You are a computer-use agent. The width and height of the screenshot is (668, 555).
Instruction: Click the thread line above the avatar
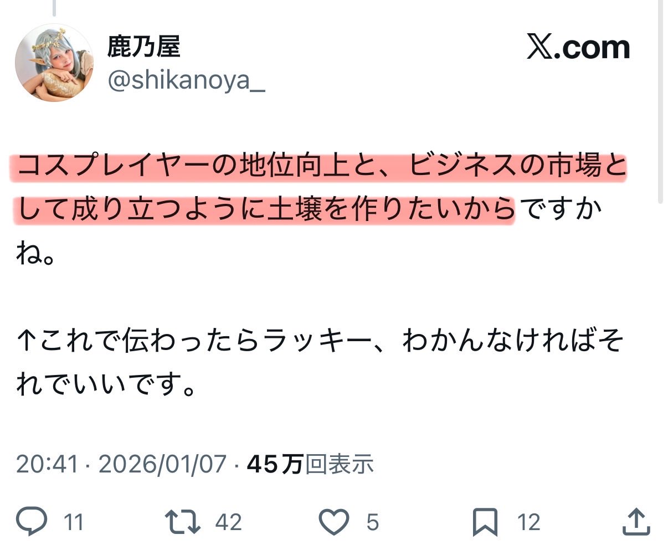[x=54, y=8]
